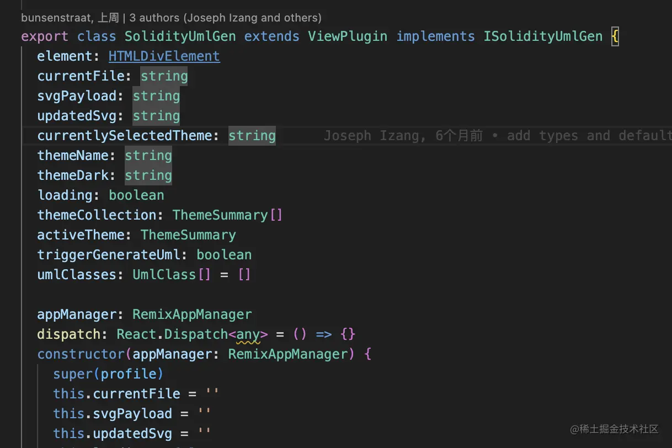Open the HTMLDivElement type link

click(164, 56)
